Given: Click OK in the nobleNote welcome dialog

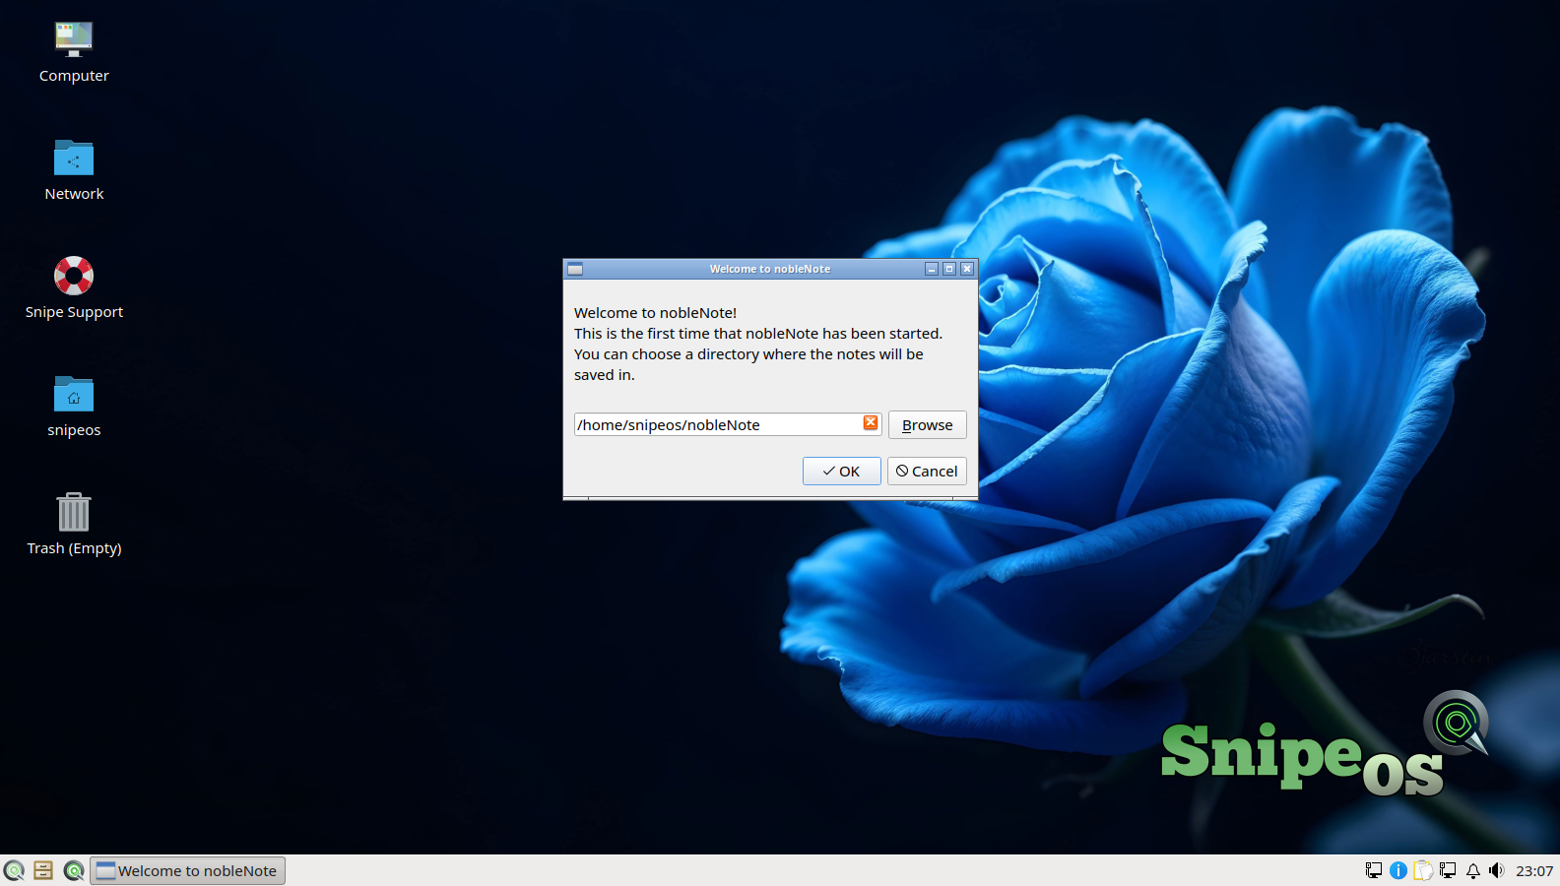Looking at the screenshot, I should [841, 472].
